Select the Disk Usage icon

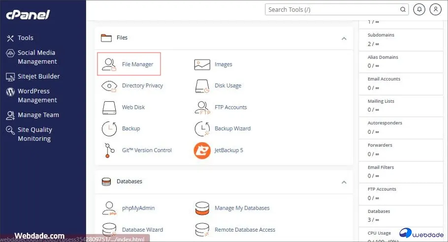[x=202, y=86]
